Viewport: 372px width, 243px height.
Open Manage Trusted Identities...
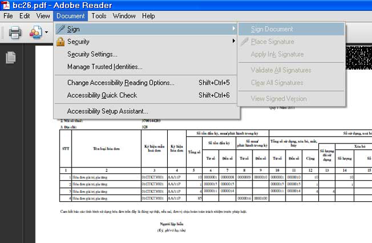[146, 67]
